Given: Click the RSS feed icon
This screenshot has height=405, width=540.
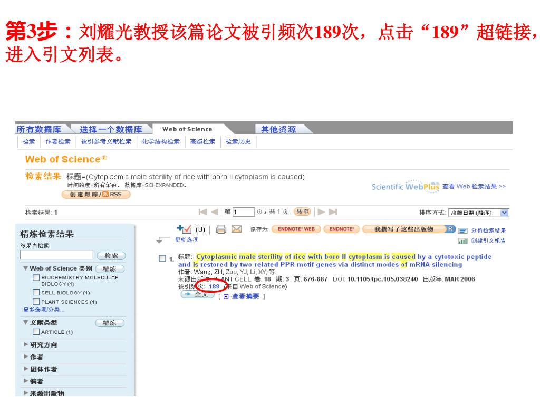Looking at the screenshot, I should click(105, 195).
